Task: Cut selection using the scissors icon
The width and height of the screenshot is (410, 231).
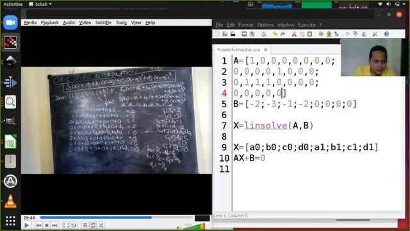Action: point(294,34)
